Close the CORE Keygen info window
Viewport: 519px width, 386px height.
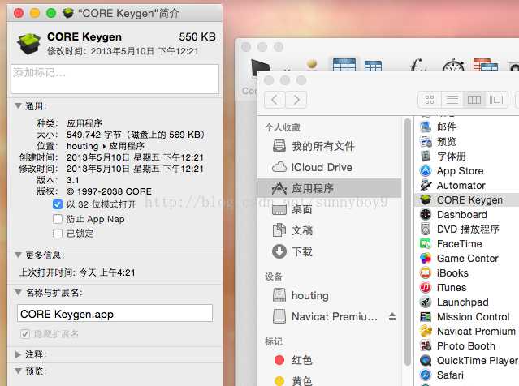click(x=19, y=13)
